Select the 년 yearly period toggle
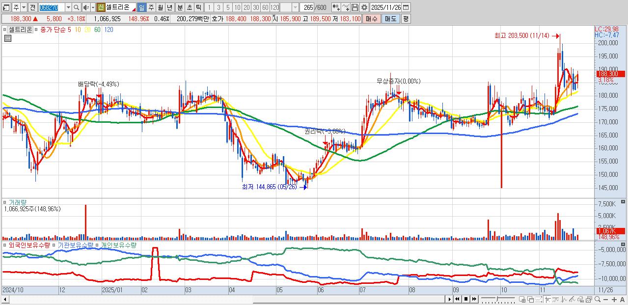This screenshot has height=305, width=628. click(x=169, y=7)
